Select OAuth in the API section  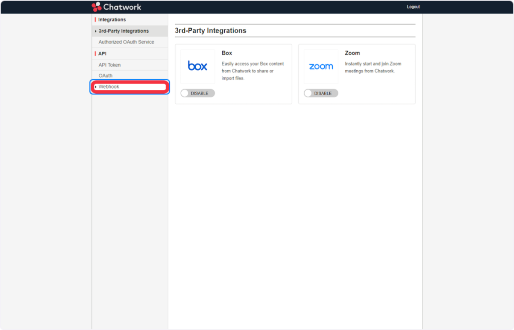point(105,76)
